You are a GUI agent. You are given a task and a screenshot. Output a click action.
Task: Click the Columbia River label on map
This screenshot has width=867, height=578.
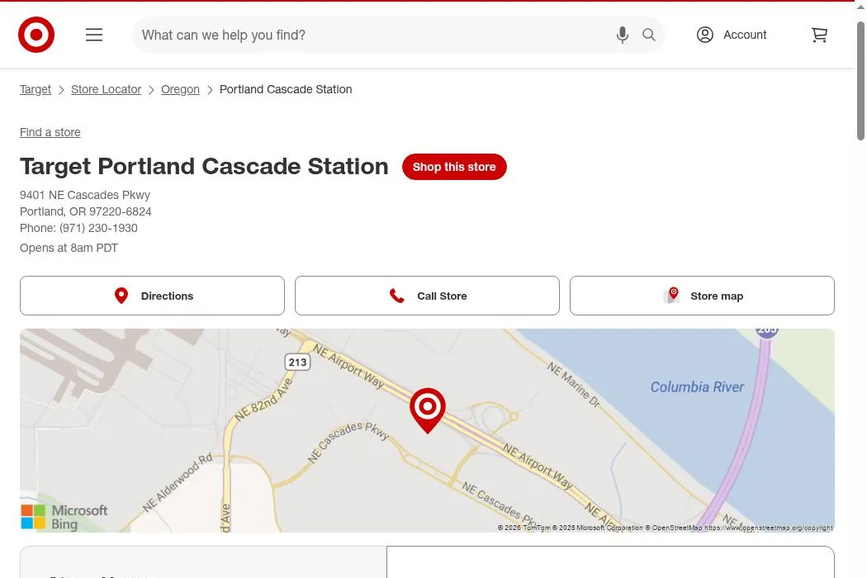[x=697, y=387]
